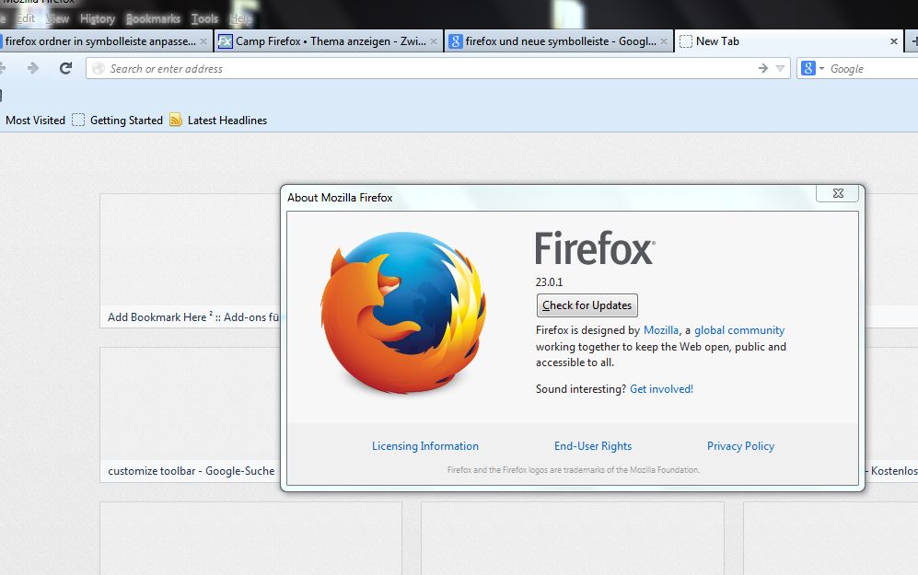Click the Go arrow in the address bar
The image size is (918, 575).
point(763,68)
